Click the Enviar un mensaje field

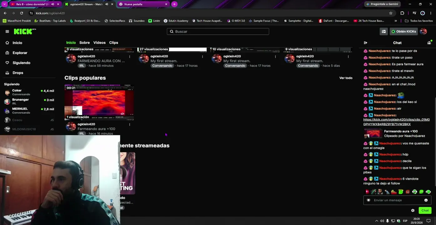click(x=397, y=200)
